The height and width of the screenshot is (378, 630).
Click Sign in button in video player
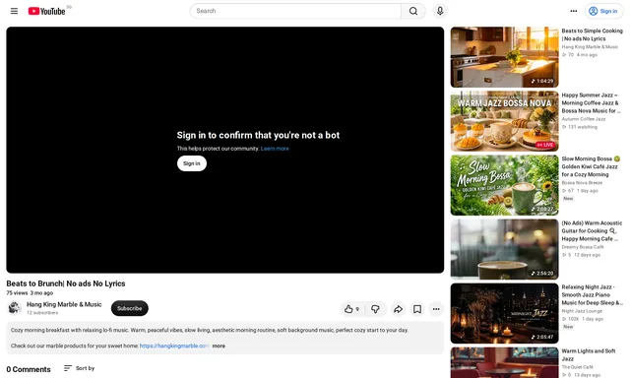[x=192, y=163]
